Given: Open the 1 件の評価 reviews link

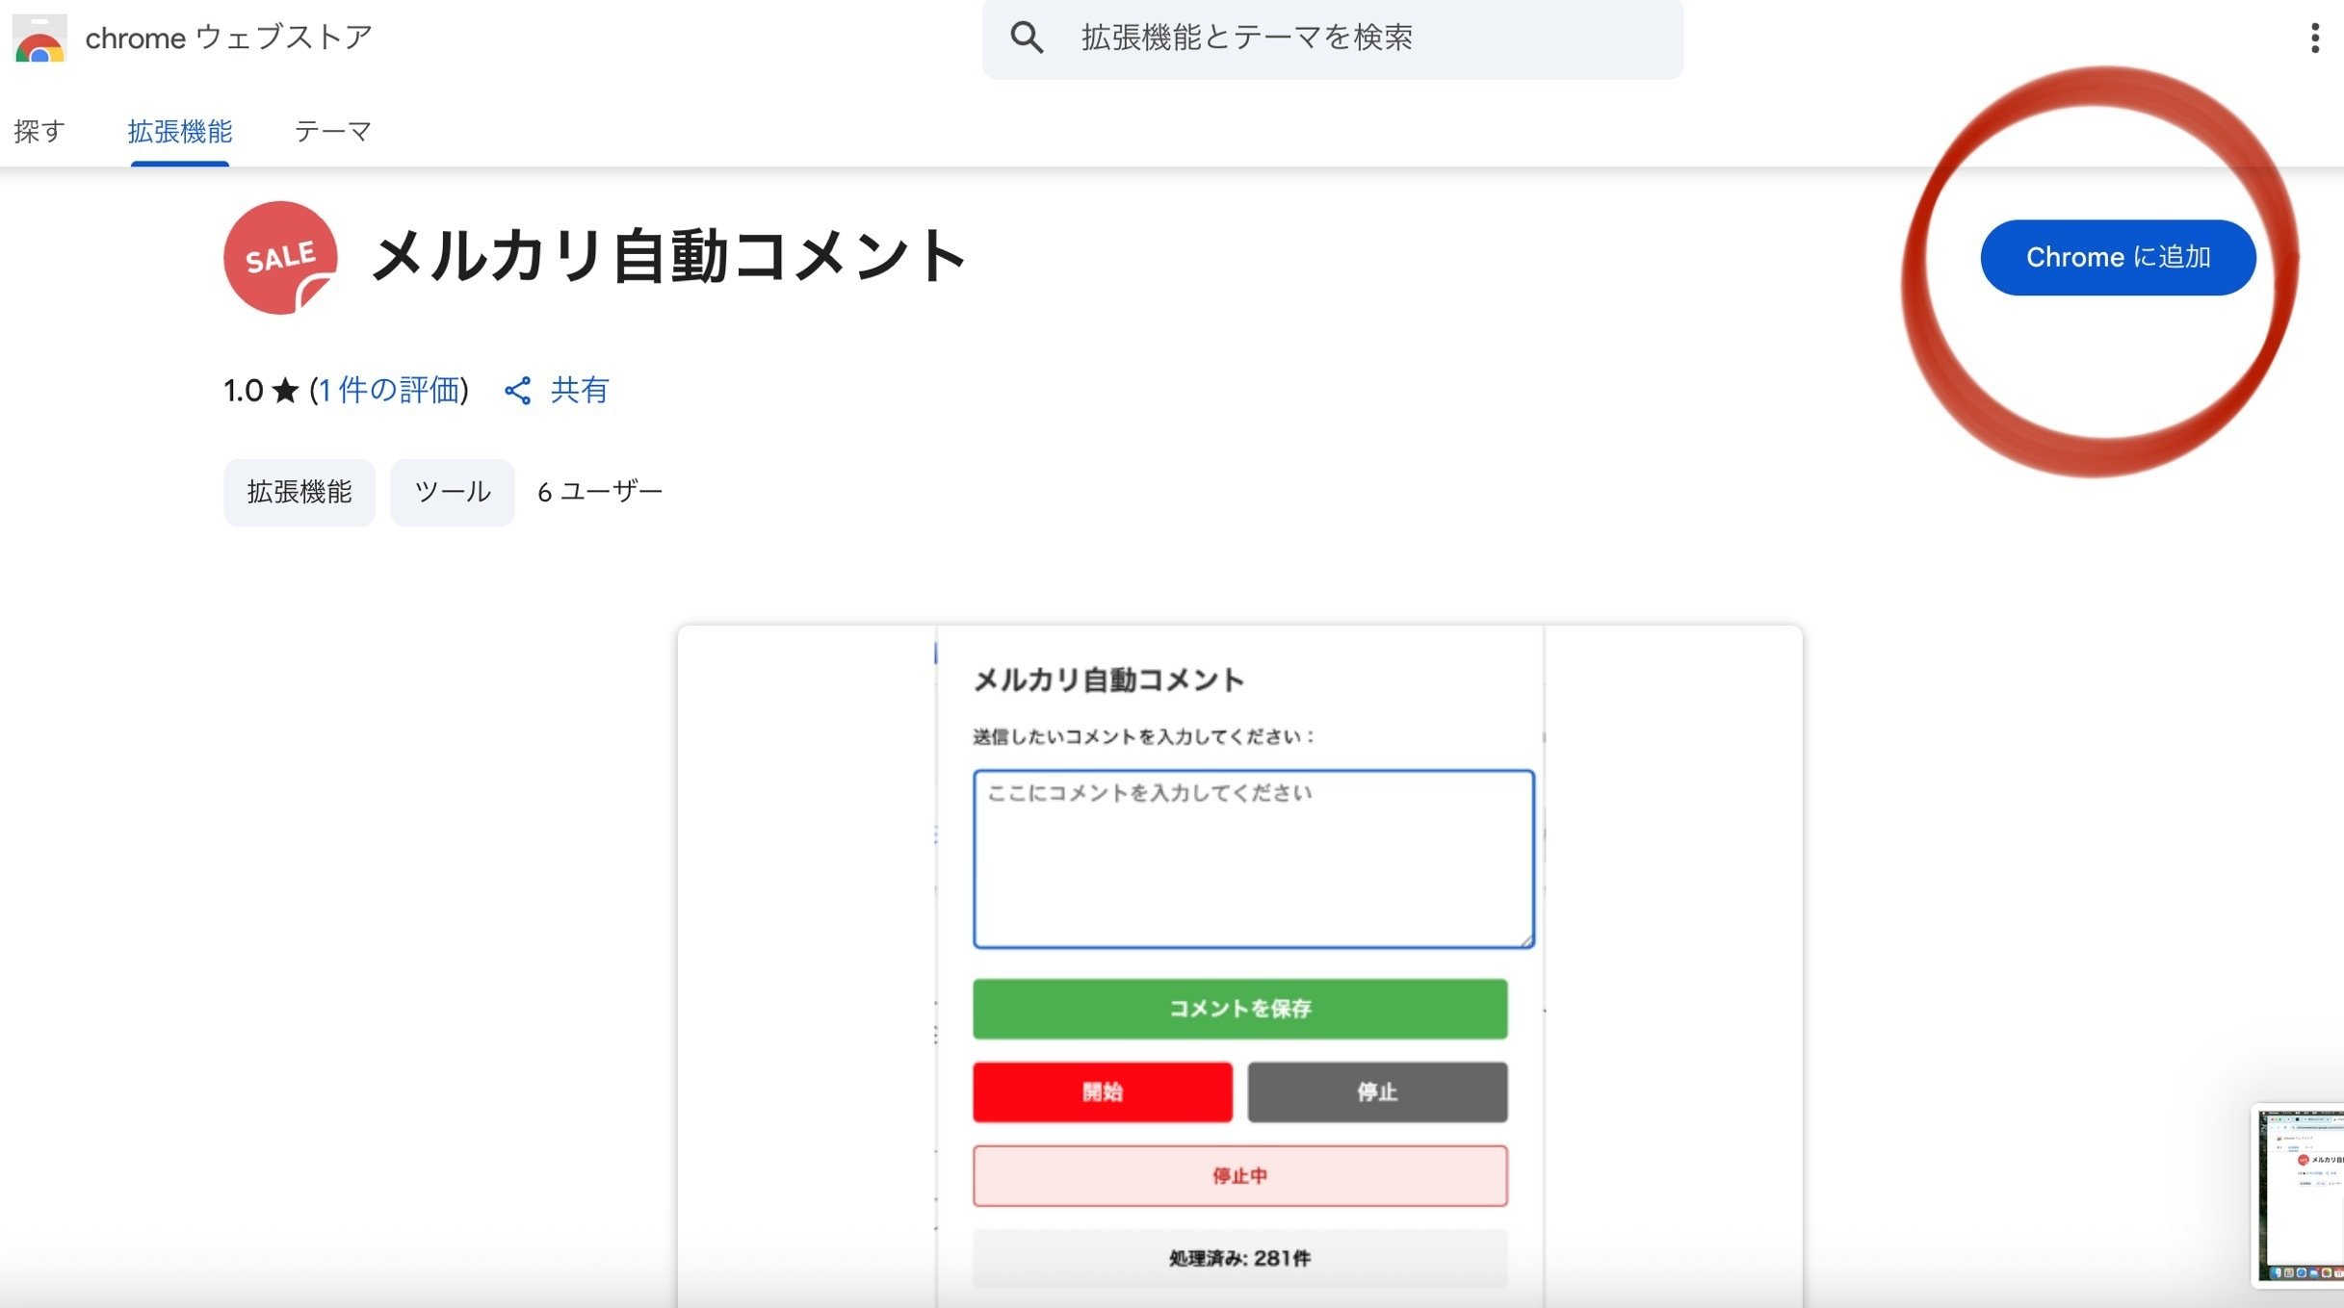Looking at the screenshot, I should pos(388,391).
